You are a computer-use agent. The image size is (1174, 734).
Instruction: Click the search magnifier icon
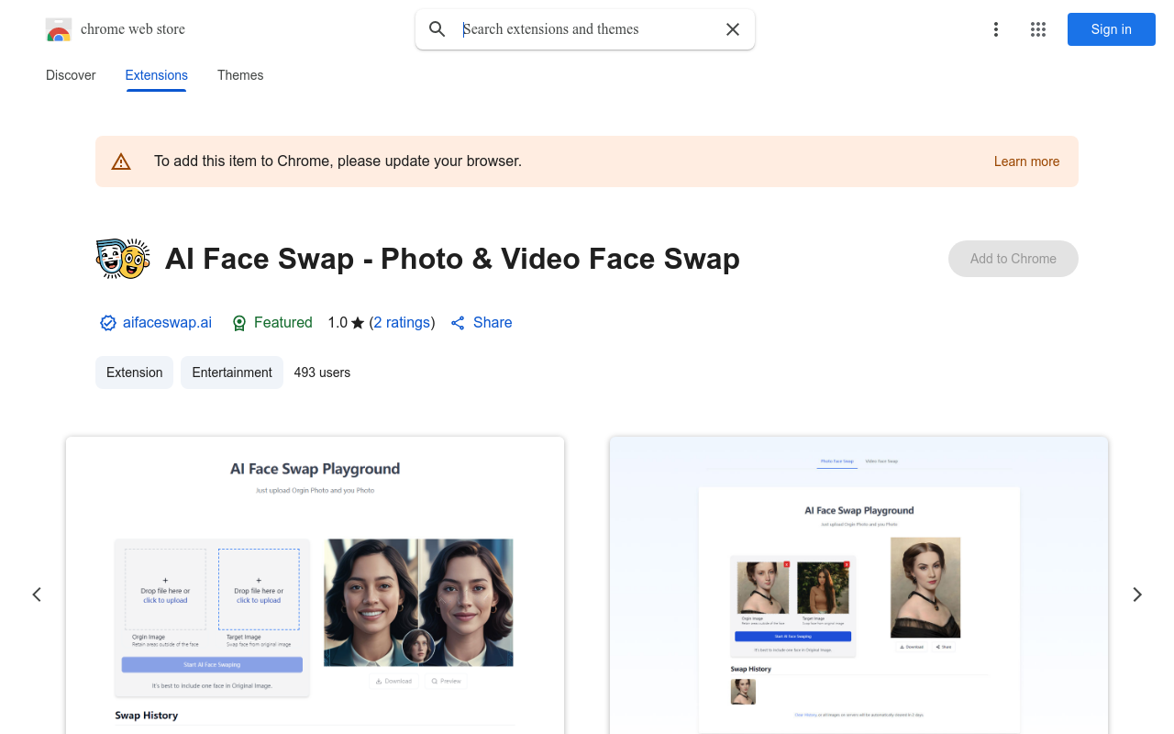click(x=437, y=29)
